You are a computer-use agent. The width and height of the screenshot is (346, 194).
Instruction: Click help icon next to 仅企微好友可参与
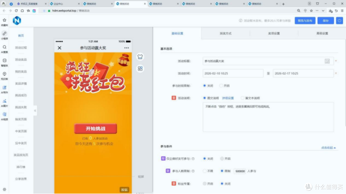coord(193,159)
